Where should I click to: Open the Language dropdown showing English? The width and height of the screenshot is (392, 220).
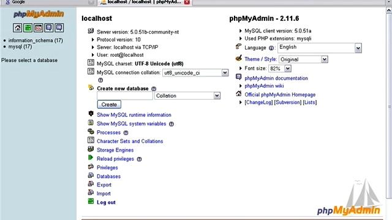[320, 48]
